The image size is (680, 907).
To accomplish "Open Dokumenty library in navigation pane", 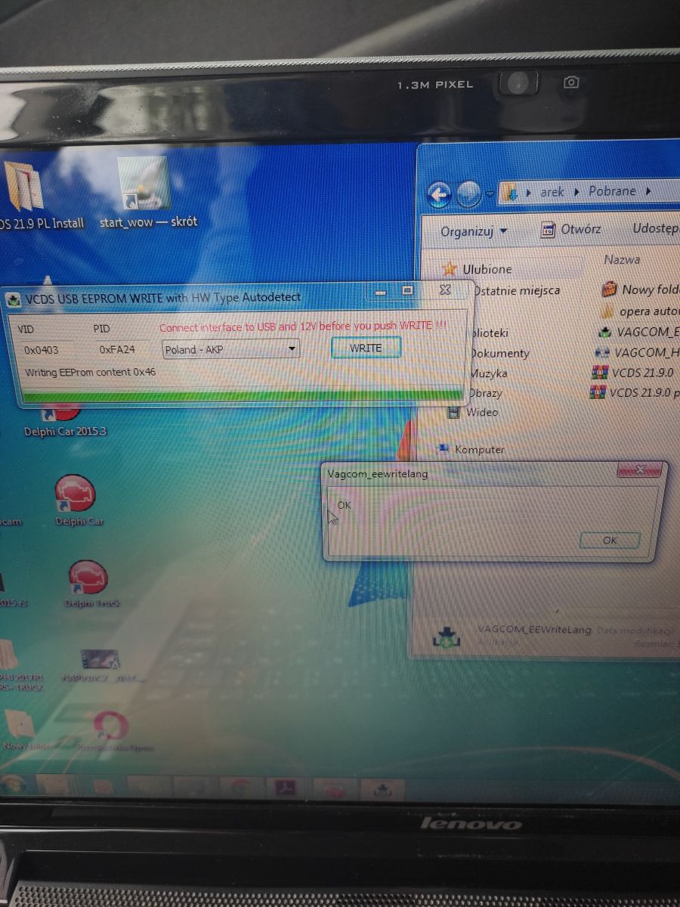I will (499, 353).
